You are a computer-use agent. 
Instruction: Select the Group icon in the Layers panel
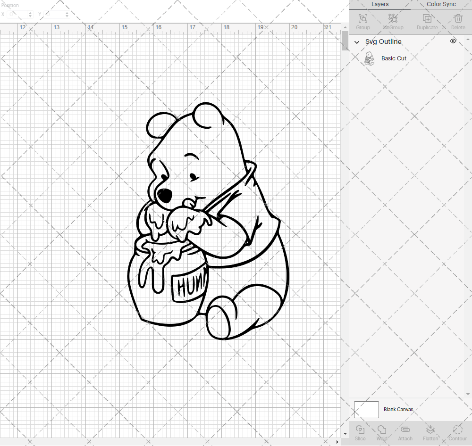pos(362,19)
